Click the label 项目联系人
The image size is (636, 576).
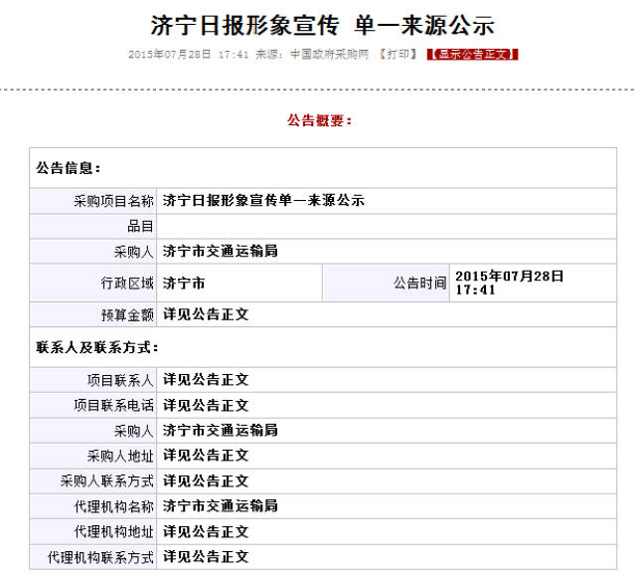click(x=120, y=380)
